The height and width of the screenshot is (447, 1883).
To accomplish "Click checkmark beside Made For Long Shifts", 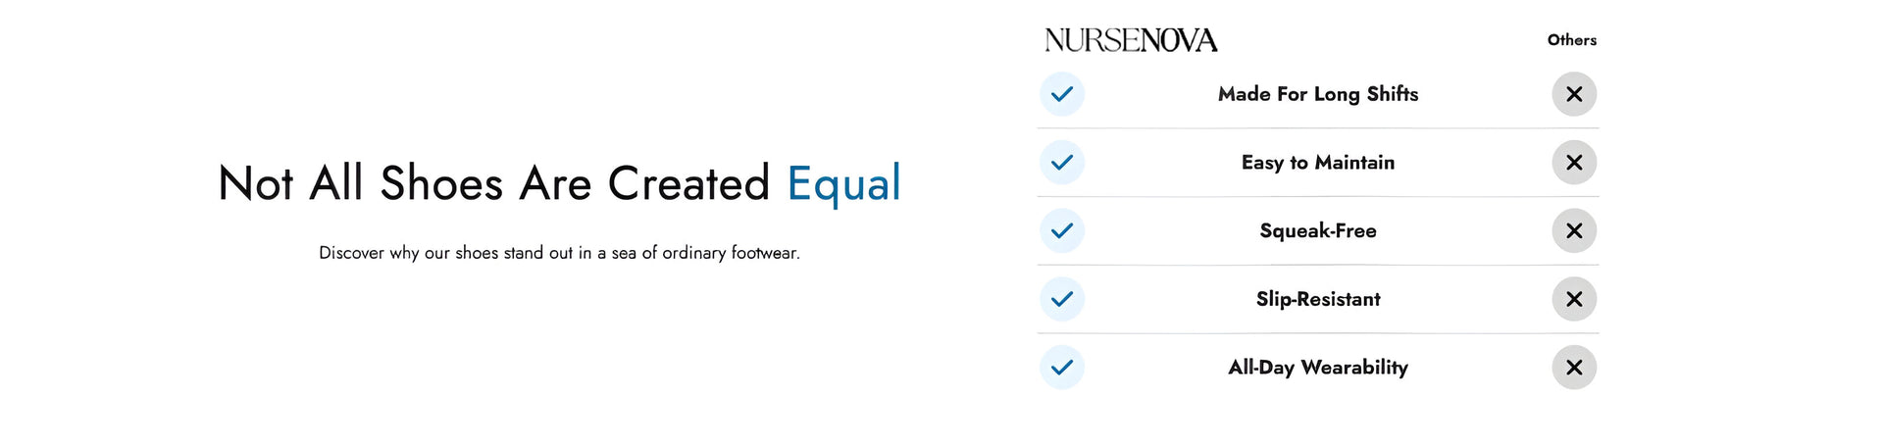I will 1061,94.
